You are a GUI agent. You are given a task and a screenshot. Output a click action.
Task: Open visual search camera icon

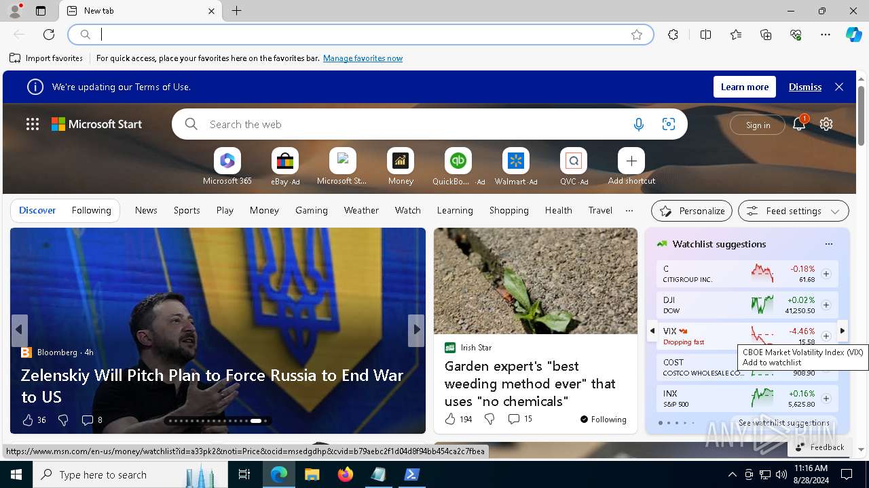click(669, 124)
